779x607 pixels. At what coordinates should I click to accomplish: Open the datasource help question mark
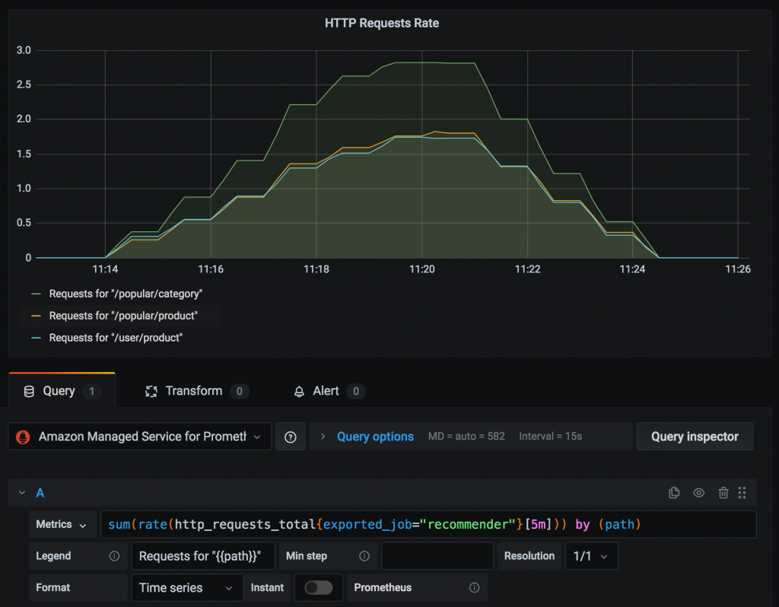[x=290, y=436]
